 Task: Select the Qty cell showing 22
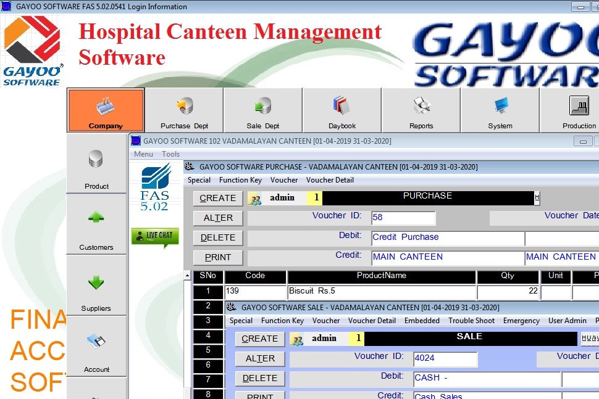pyautogui.click(x=508, y=292)
